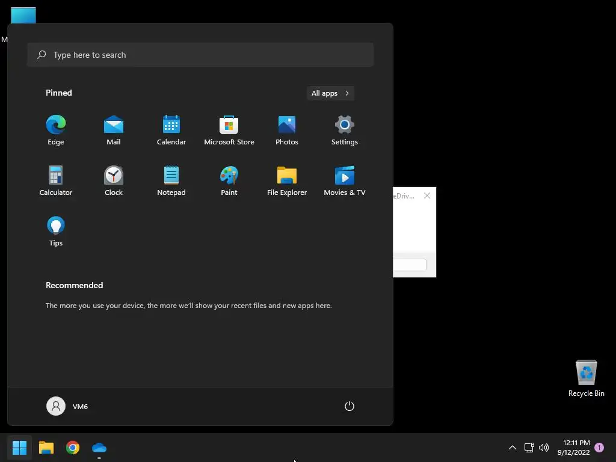Open OneDrive from the taskbar
The image size is (616, 462).
[x=99, y=448]
